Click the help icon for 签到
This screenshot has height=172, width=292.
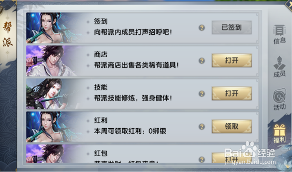pyautogui.click(x=202, y=28)
